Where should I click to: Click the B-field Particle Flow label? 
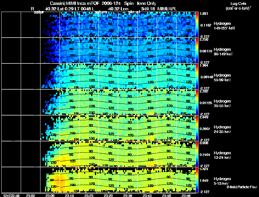click(x=242, y=187)
